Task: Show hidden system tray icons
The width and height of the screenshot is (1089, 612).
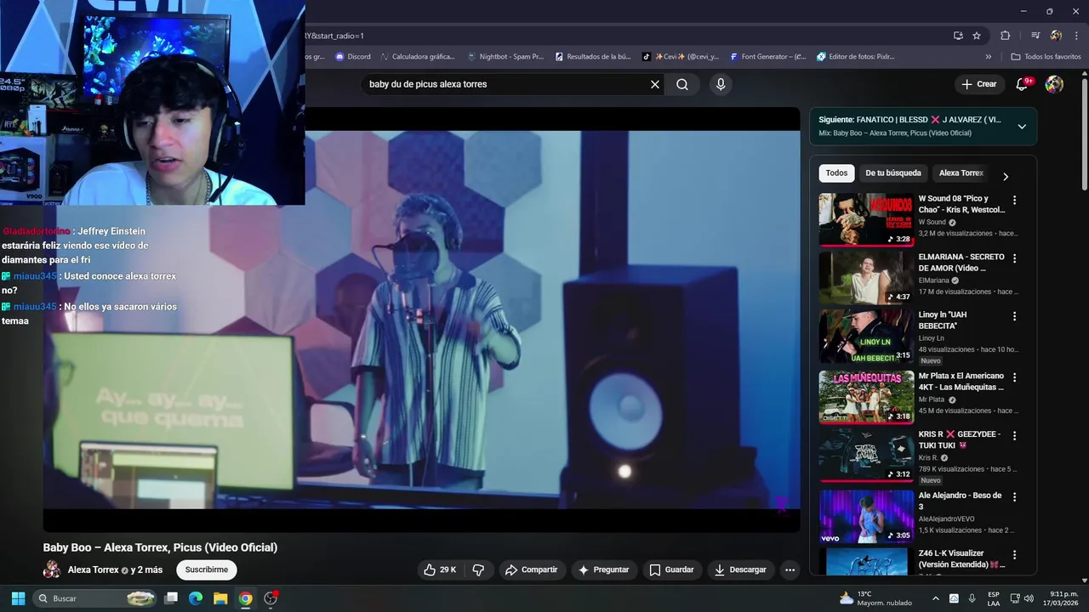Action: point(936,598)
